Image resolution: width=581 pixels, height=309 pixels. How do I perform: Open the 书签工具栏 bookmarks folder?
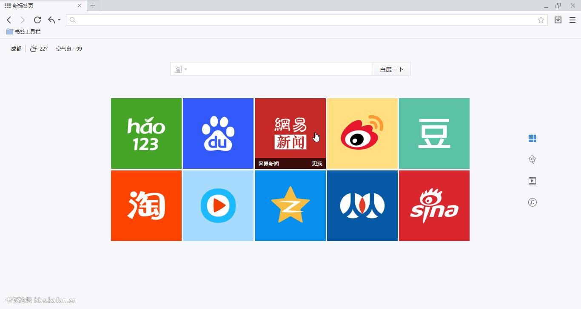point(23,32)
